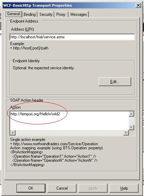Screen dimensions: 144x196
Task: Switch to the Binding tab
Action: point(30,14)
